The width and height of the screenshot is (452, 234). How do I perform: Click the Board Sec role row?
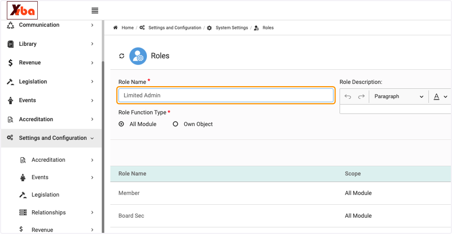281,216
